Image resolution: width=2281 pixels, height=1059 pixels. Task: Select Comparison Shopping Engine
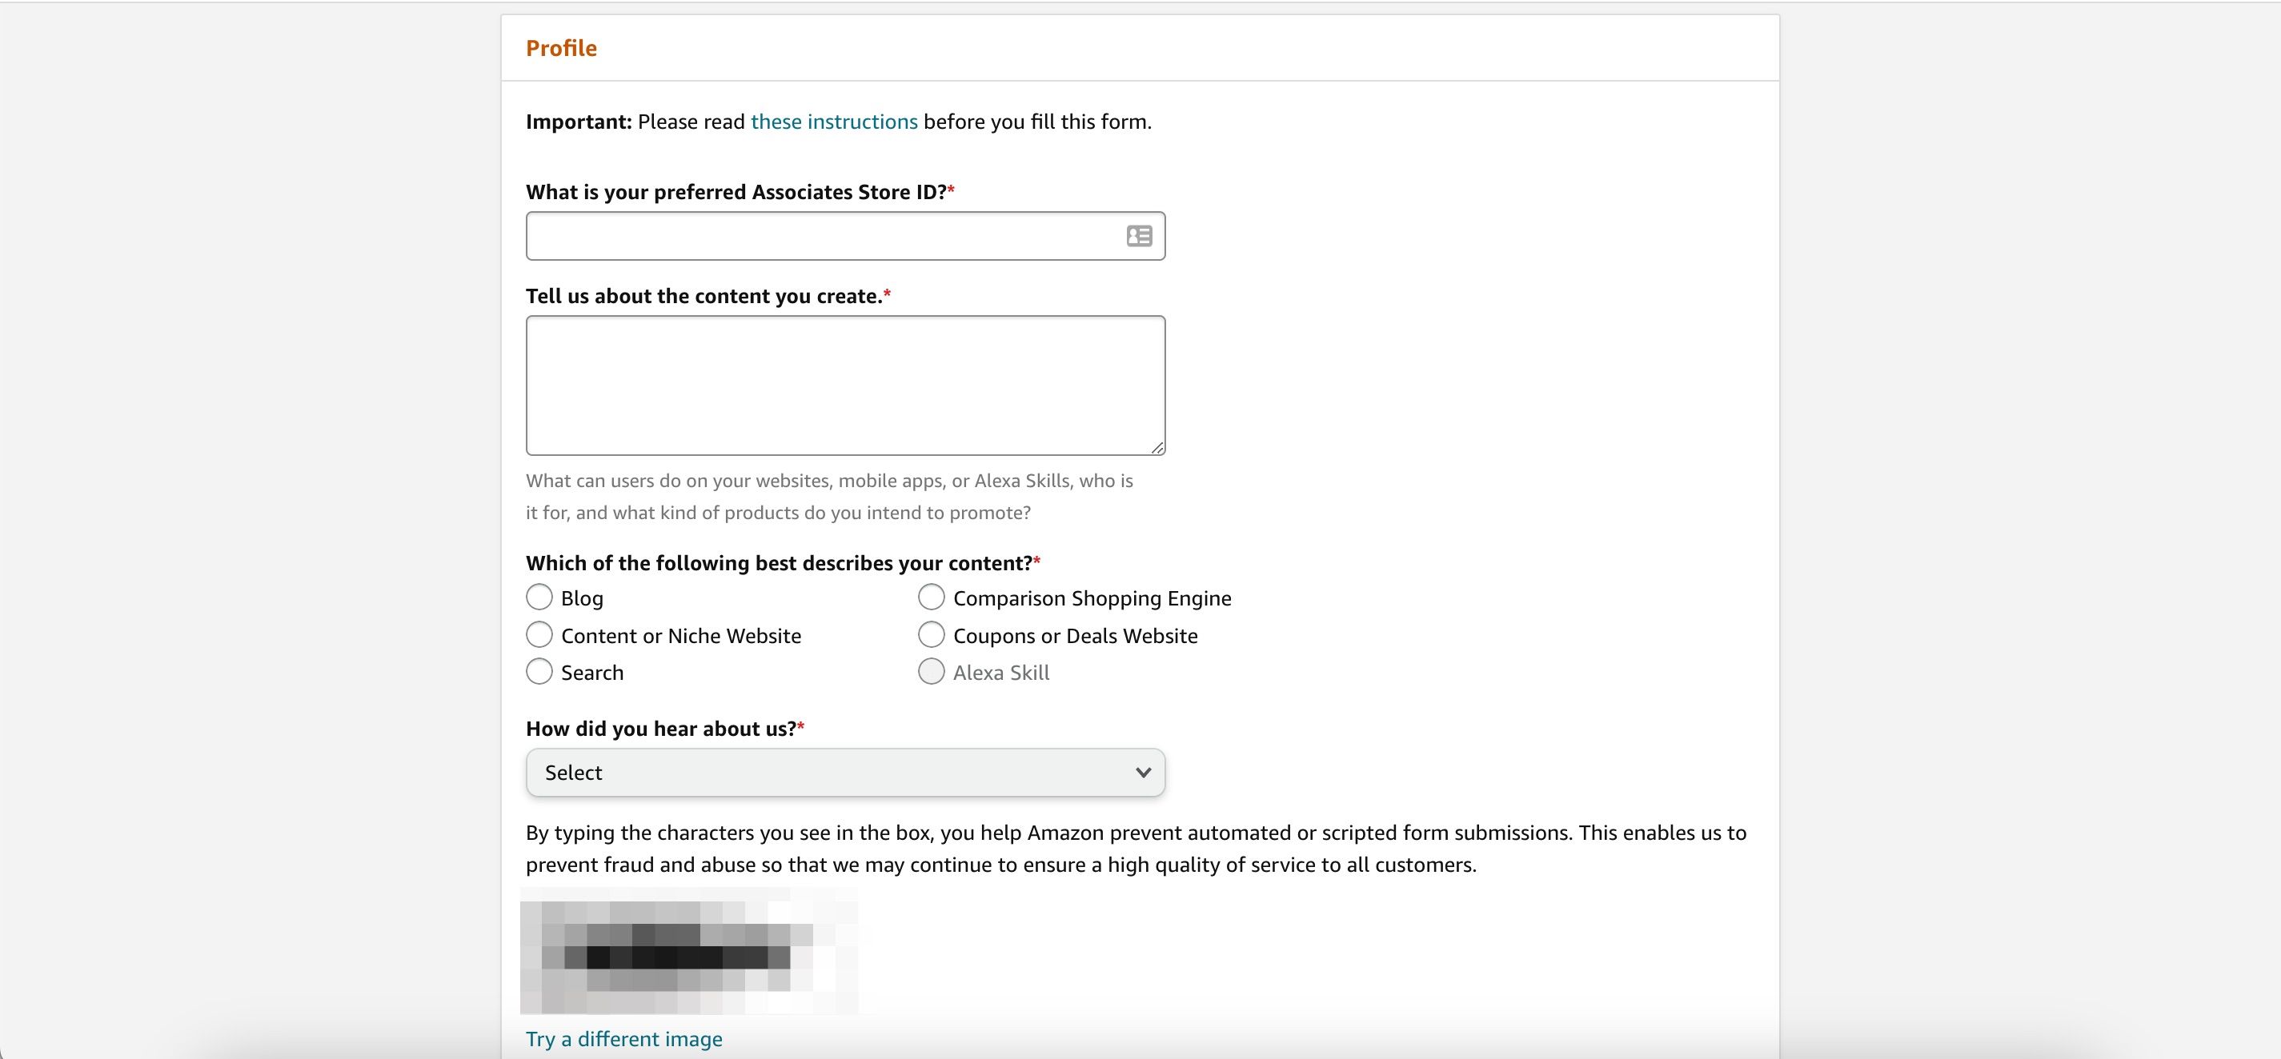point(931,597)
